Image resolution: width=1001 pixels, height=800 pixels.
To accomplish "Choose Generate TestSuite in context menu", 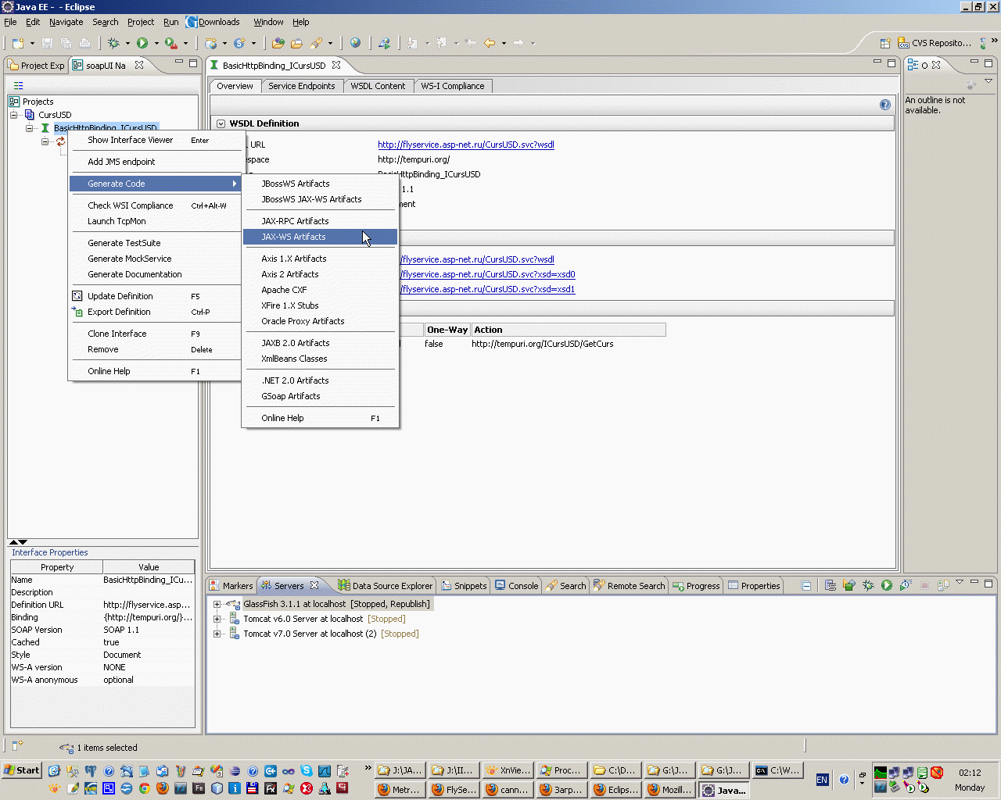I will (x=124, y=243).
